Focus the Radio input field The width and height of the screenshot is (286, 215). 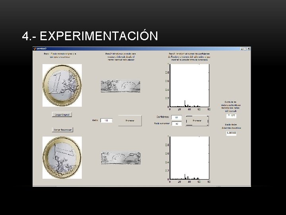point(106,121)
